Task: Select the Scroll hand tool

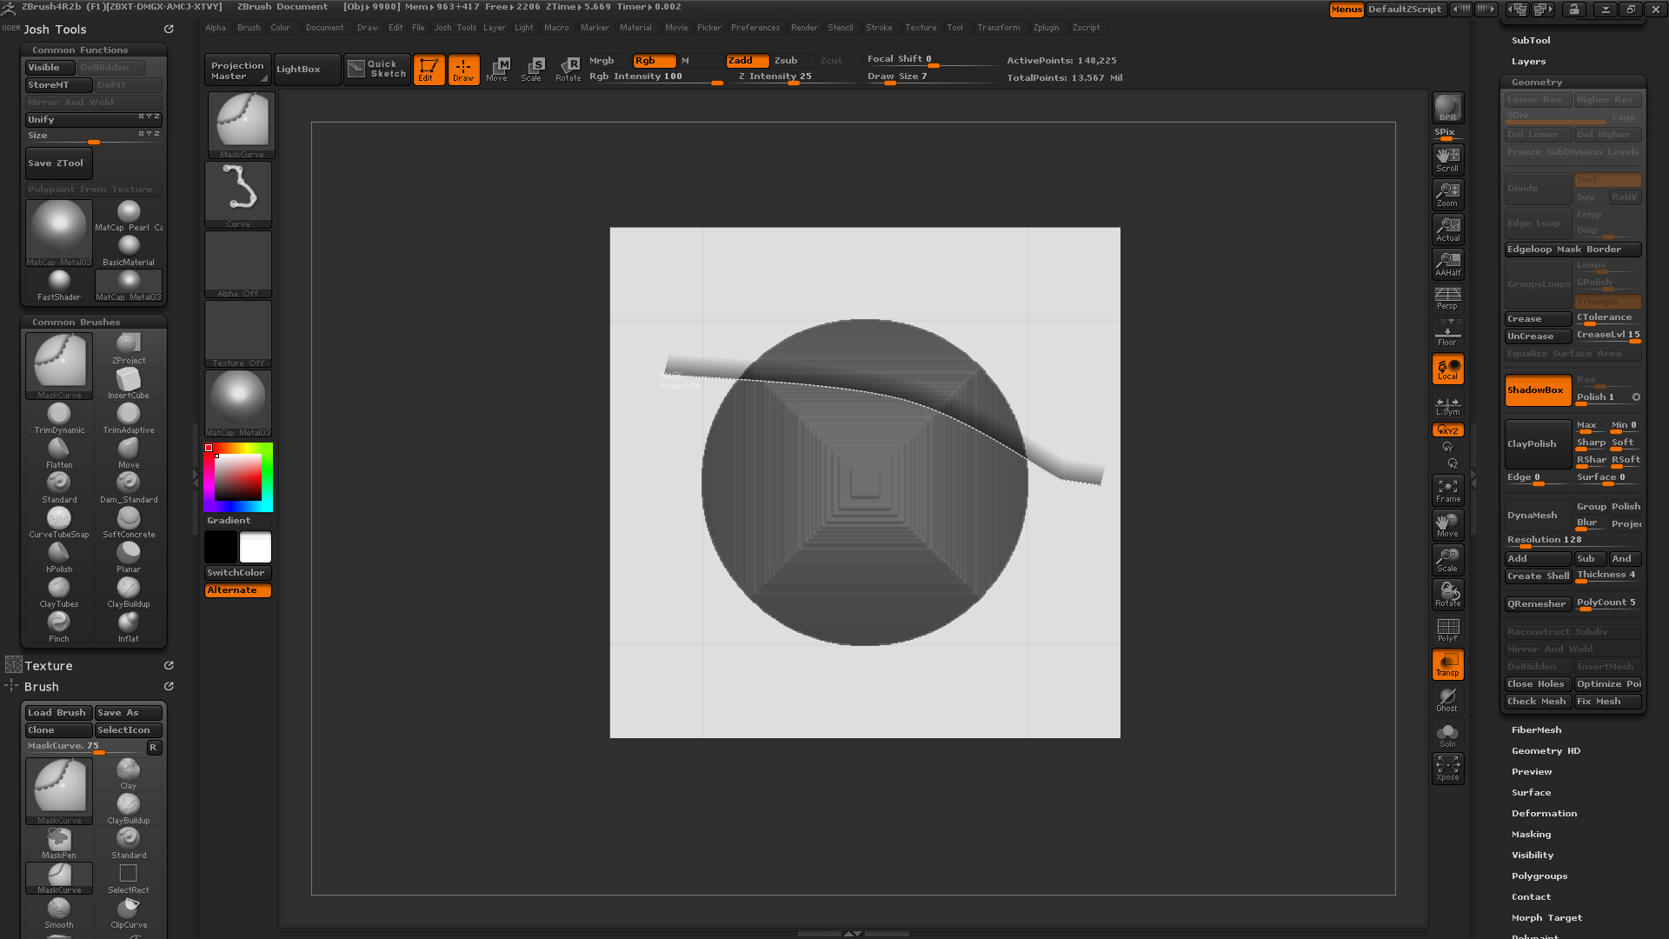Action: coord(1447,159)
